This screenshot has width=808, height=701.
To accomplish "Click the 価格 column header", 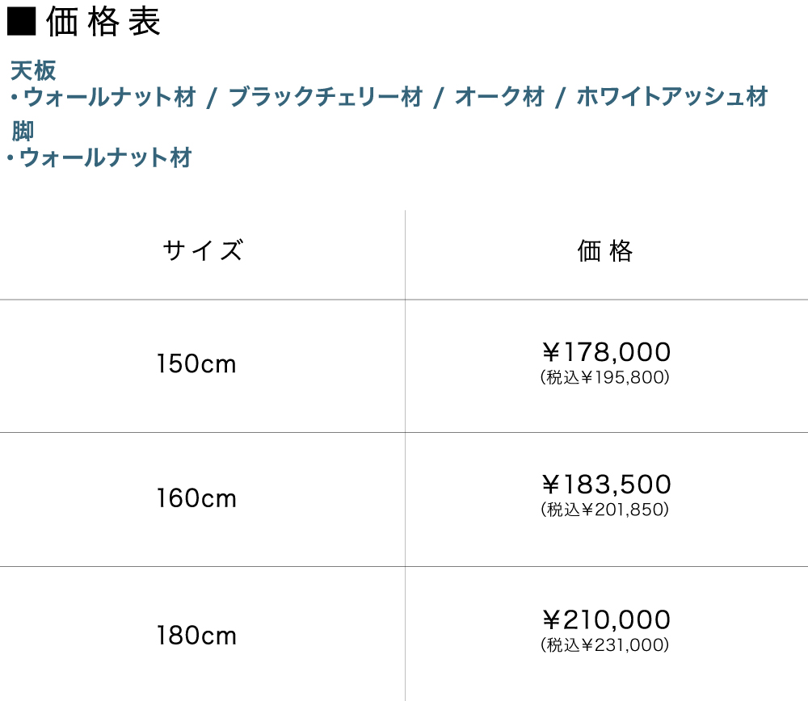I will (605, 251).
